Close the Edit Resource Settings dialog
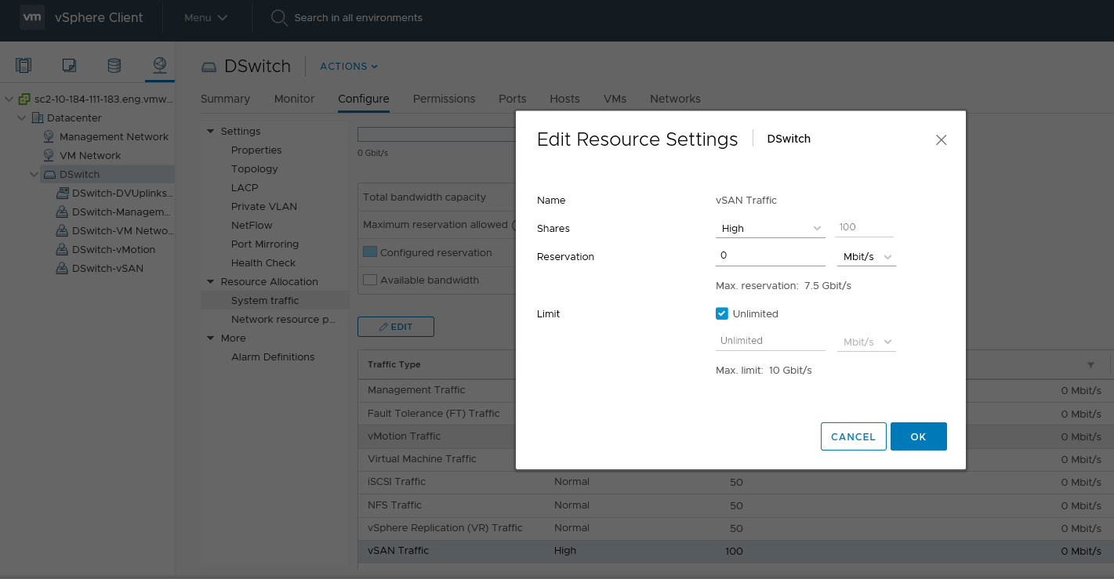This screenshot has width=1114, height=579. (942, 139)
